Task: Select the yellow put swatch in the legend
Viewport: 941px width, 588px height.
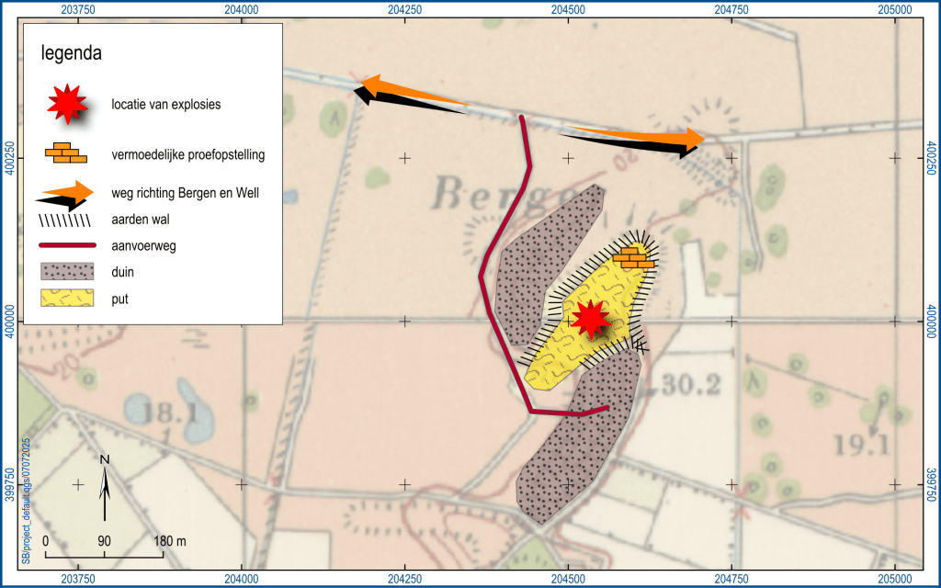Action: pos(66,299)
